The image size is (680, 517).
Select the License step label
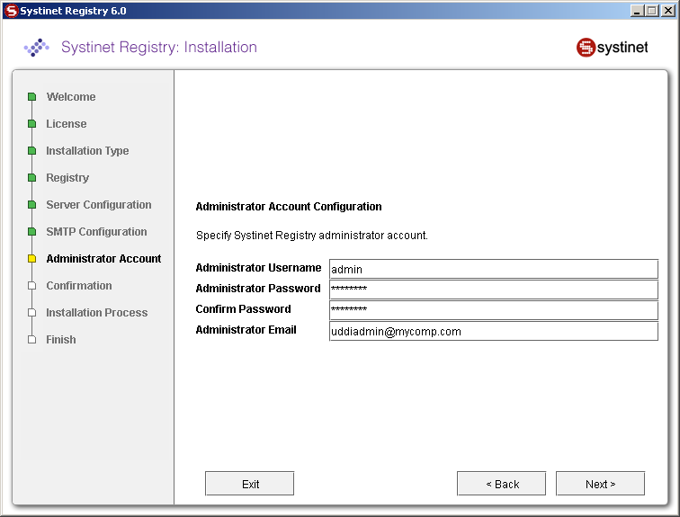point(67,123)
